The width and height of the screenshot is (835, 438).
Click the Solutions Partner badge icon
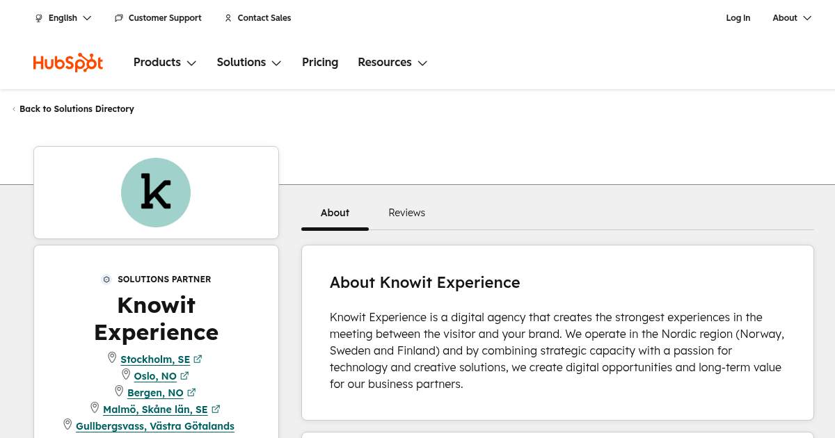[106, 279]
